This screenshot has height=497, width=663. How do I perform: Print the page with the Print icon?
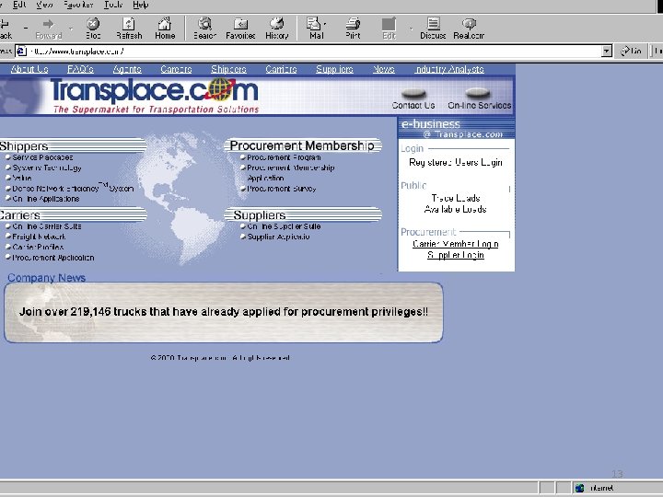(353, 29)
